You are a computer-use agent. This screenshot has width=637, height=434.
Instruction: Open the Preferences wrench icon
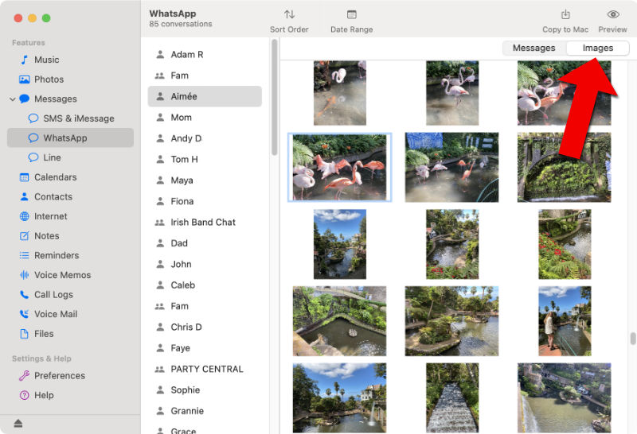pos(25,376)
